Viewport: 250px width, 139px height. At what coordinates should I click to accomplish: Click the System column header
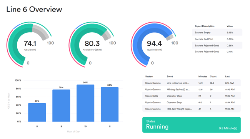pyautogui.click(x=149, y=76)
